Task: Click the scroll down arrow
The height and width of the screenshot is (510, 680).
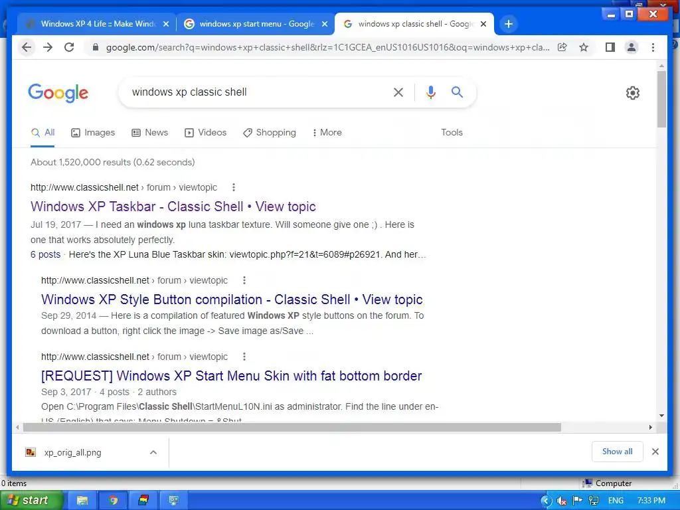Action: (661, 416)
